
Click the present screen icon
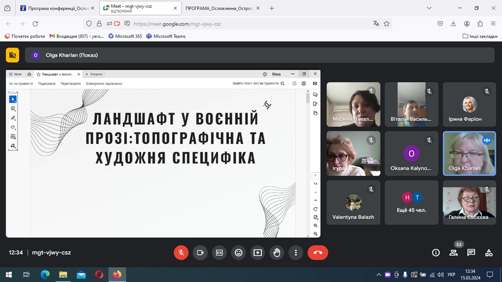(258, 253)
